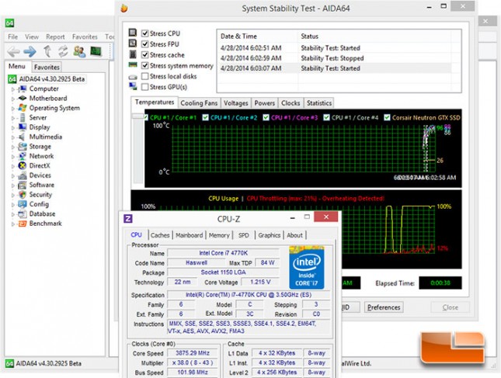Expand the Software tree node
The width and height of the screenshot is (501, 378).
tap(12, 186)
